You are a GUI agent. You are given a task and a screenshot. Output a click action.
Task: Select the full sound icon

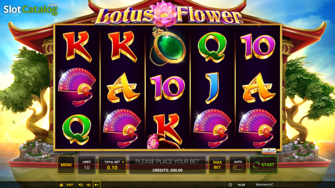pos(81,185)
